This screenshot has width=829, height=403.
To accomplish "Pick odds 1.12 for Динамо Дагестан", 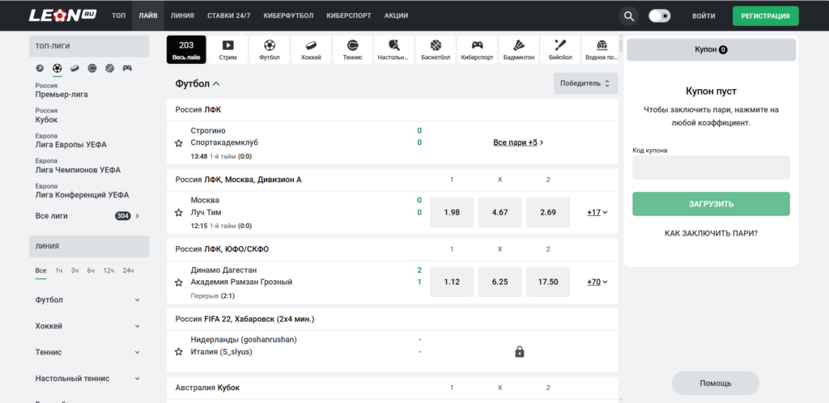I will [x=452, y=282].
